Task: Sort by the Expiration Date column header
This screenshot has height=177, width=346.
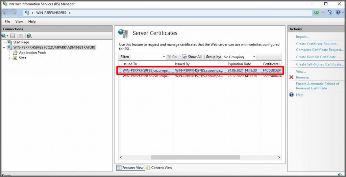Action: coord(243,64)
